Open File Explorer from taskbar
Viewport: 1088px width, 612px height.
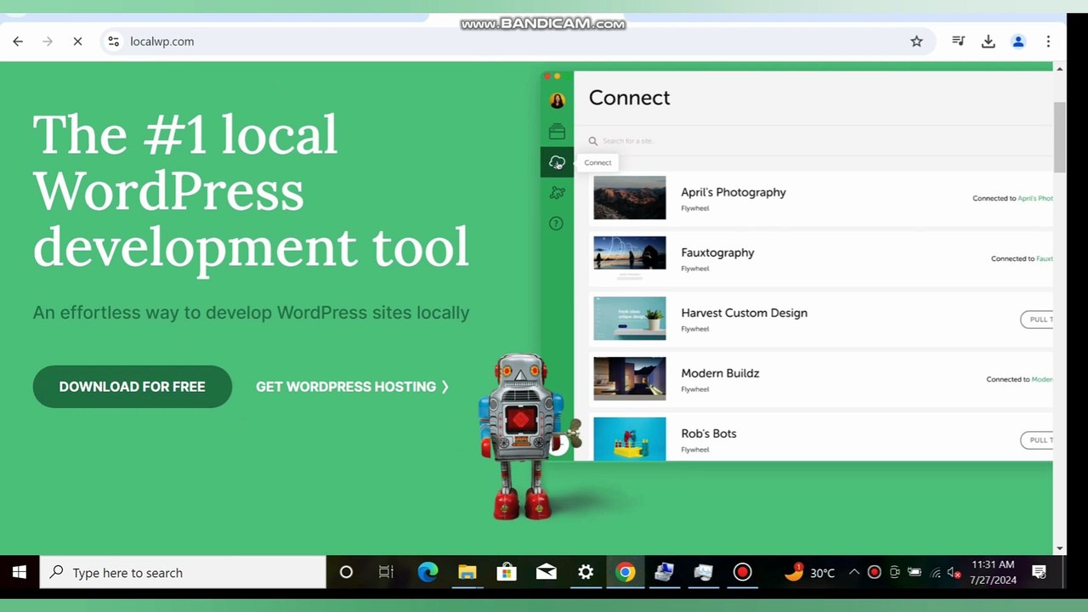tap(467, 572)
